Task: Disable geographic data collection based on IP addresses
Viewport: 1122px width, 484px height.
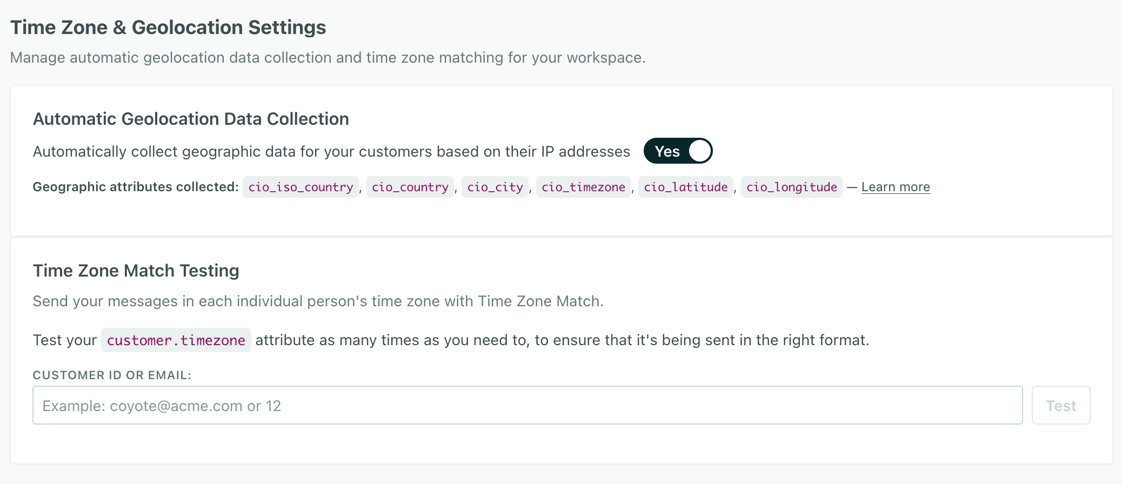Action: coord(678,151)
